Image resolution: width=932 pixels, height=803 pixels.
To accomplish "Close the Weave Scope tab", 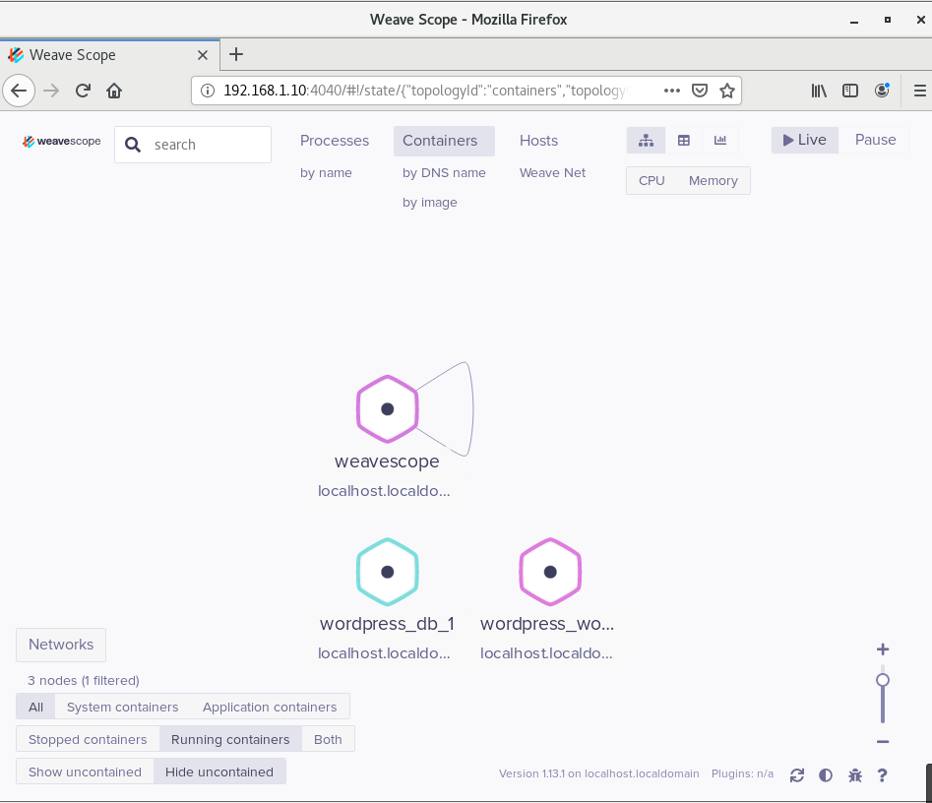I will (203, 55).
